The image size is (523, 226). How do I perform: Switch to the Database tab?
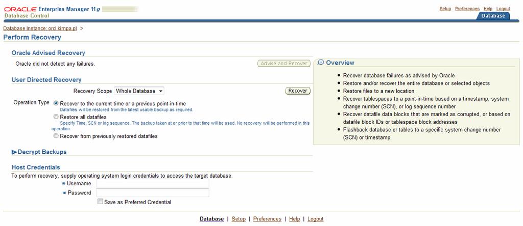click(x=493, y=16)
